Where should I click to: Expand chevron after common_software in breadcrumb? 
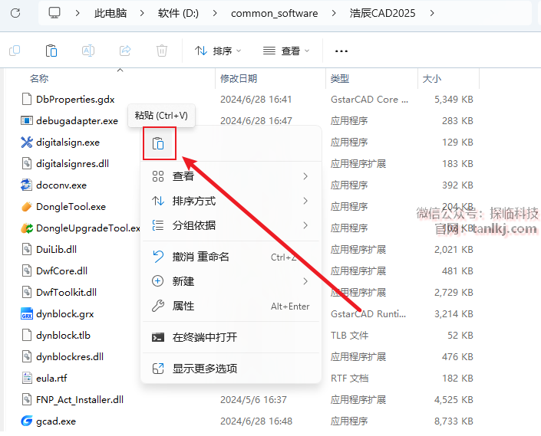pos(334,13)
